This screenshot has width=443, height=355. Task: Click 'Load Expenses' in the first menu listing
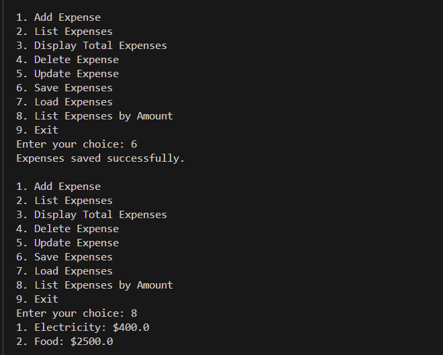pyautogui.click(x=73, y=102)
